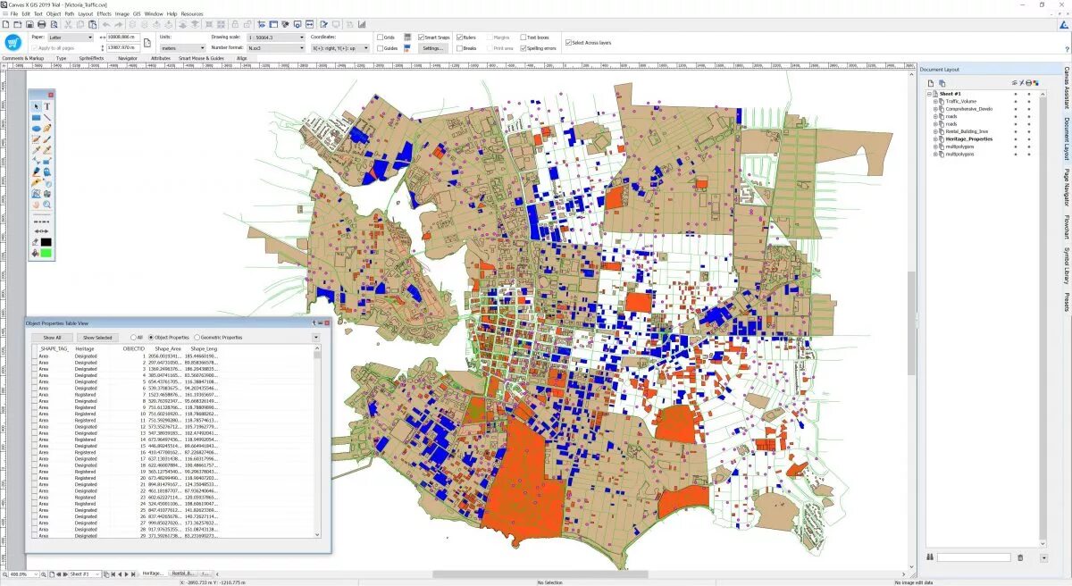This screenshot has height=586, width=1072.
Task: Select the Text tool in the toolbox
Action: (x=46, y=105)
